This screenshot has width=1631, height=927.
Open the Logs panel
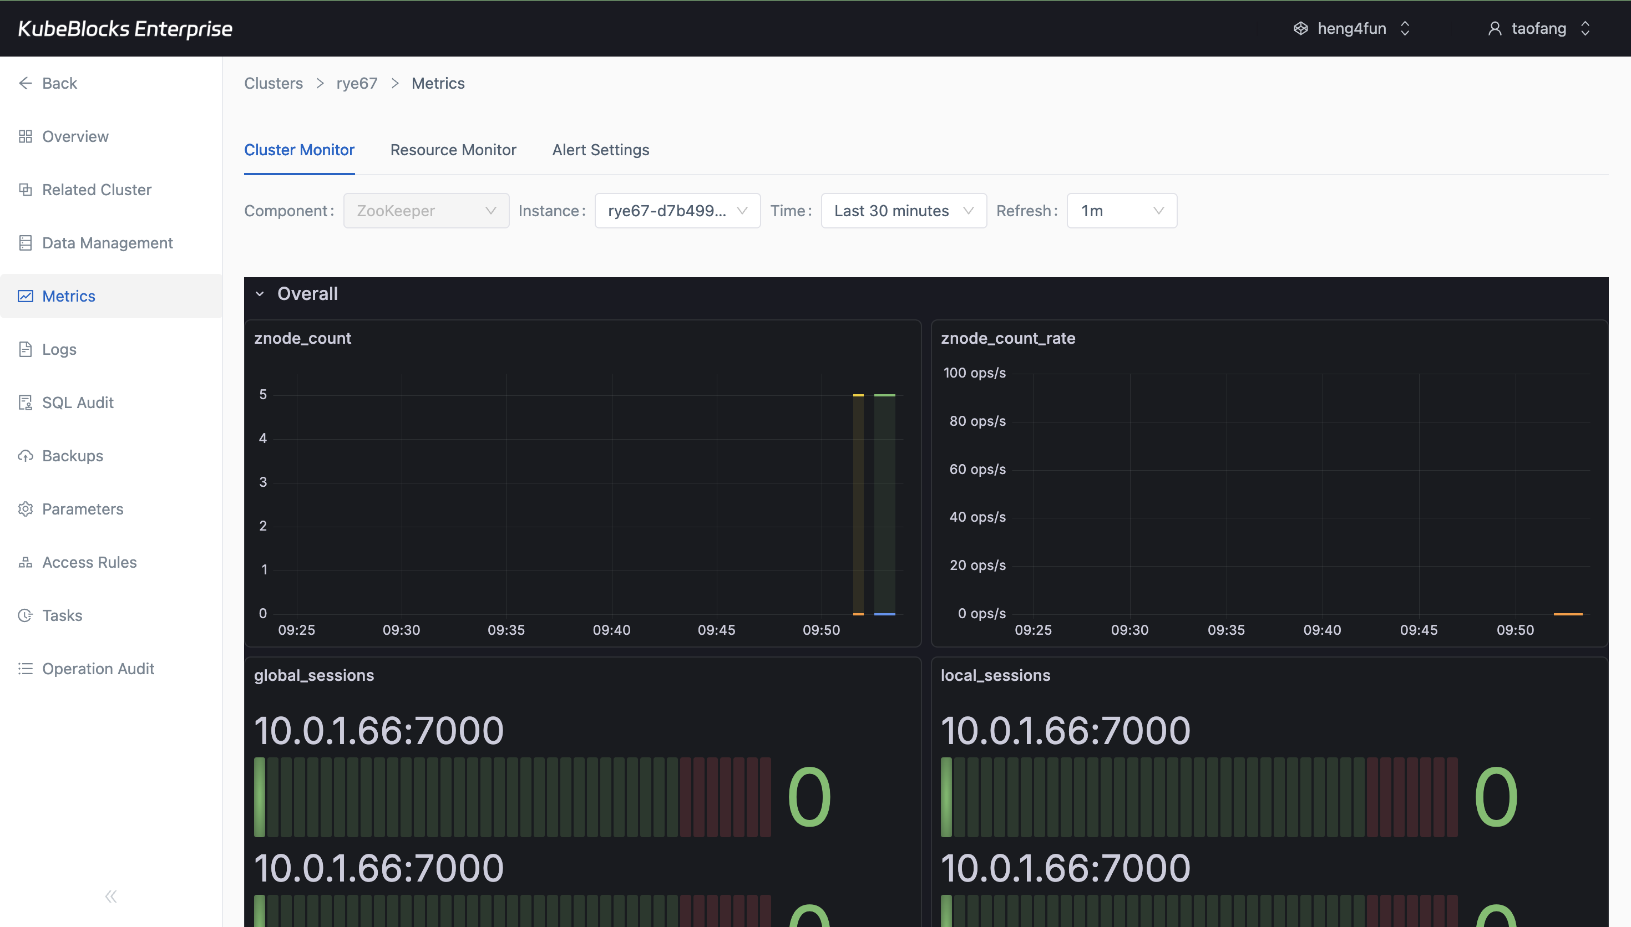click(59, 349)
